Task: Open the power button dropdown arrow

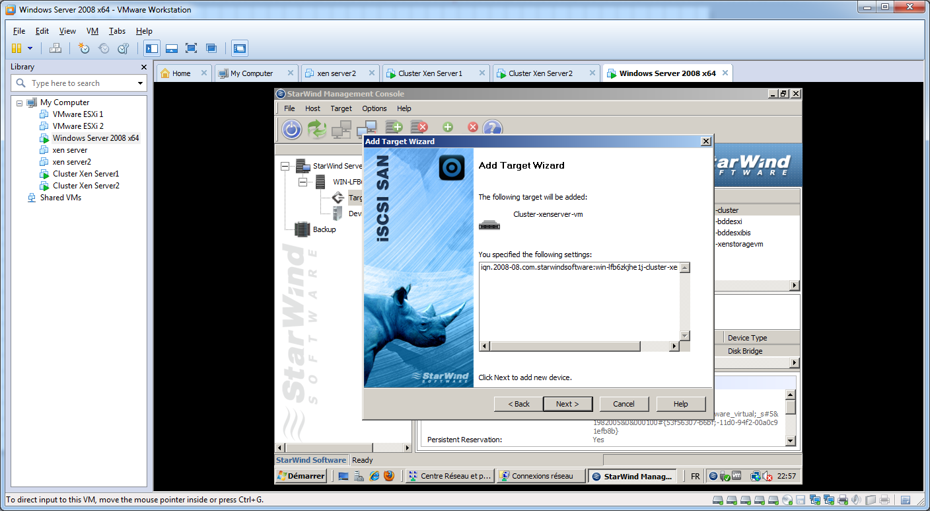Action: pyautogui.click(x=30, y=48)
